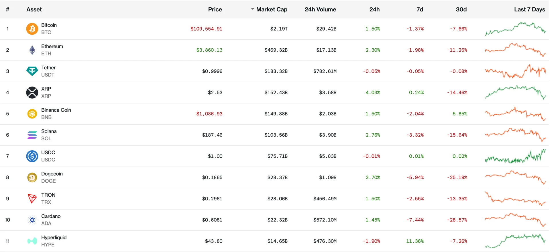The height and width of the screenshot is (252, 550).
Task: Open the Hyperliquid asset name link
Action: [x=54, y=237]
